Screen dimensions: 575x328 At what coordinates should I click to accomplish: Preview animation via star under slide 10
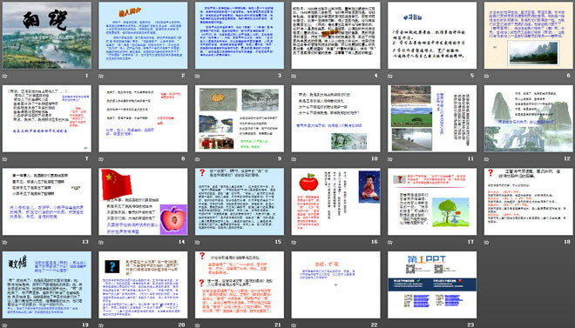click(294, 159)
